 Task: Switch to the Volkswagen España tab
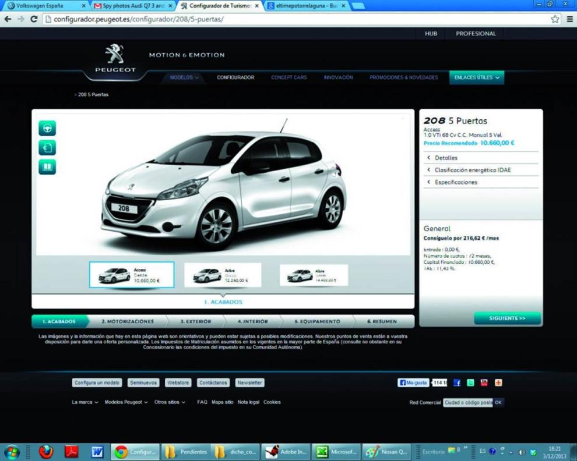pyautogui.click(x=46, y=6)
